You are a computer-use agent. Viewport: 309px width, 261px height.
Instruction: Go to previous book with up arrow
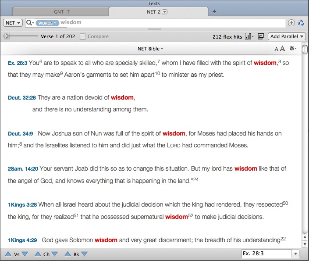pyautogui.click(x=68, y=254)
